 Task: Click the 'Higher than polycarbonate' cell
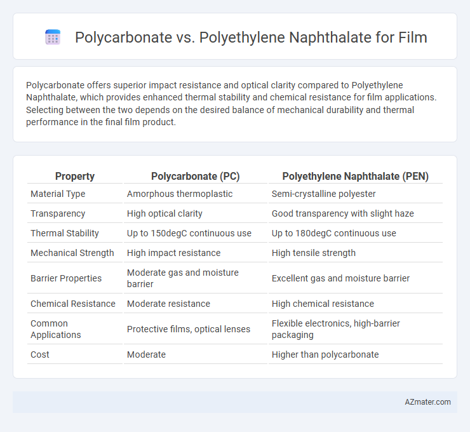(x=325, y=354)
